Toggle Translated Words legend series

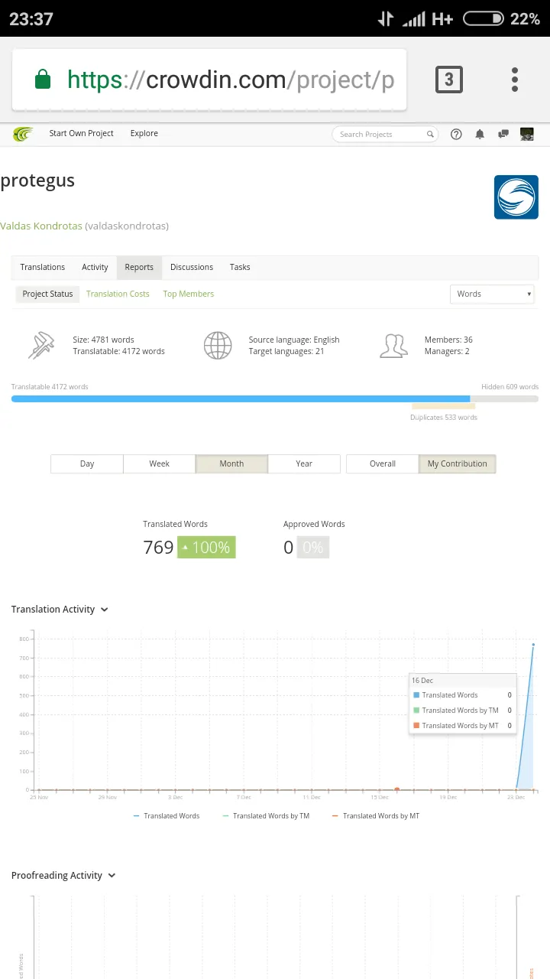click(x=167, y=816)
